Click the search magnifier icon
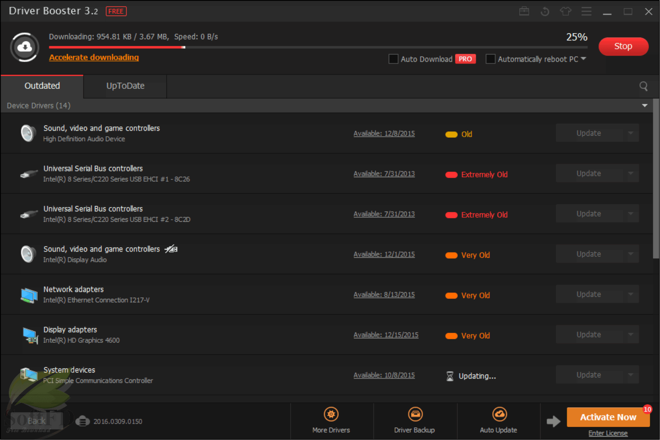Viewport: 660px width, 440px height. click(643, 86)
